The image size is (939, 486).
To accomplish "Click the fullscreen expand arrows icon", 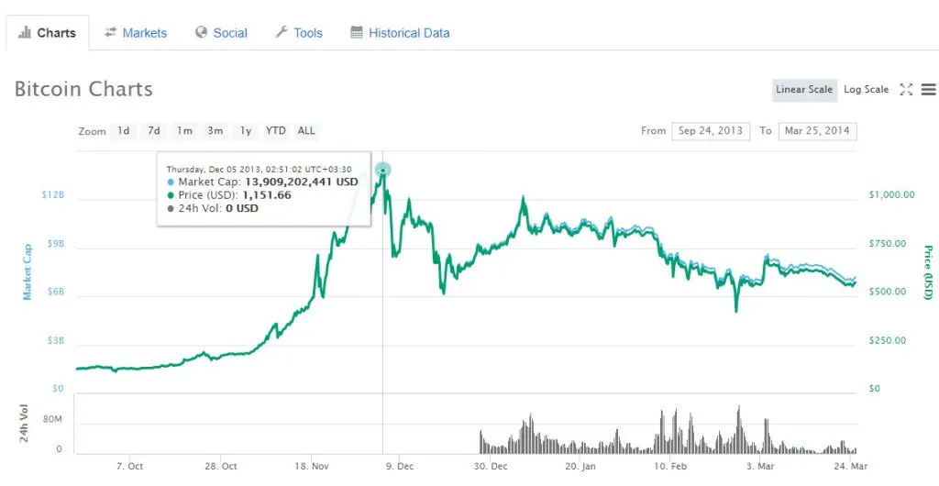I will pyautogui.click(x=906, y=90).
